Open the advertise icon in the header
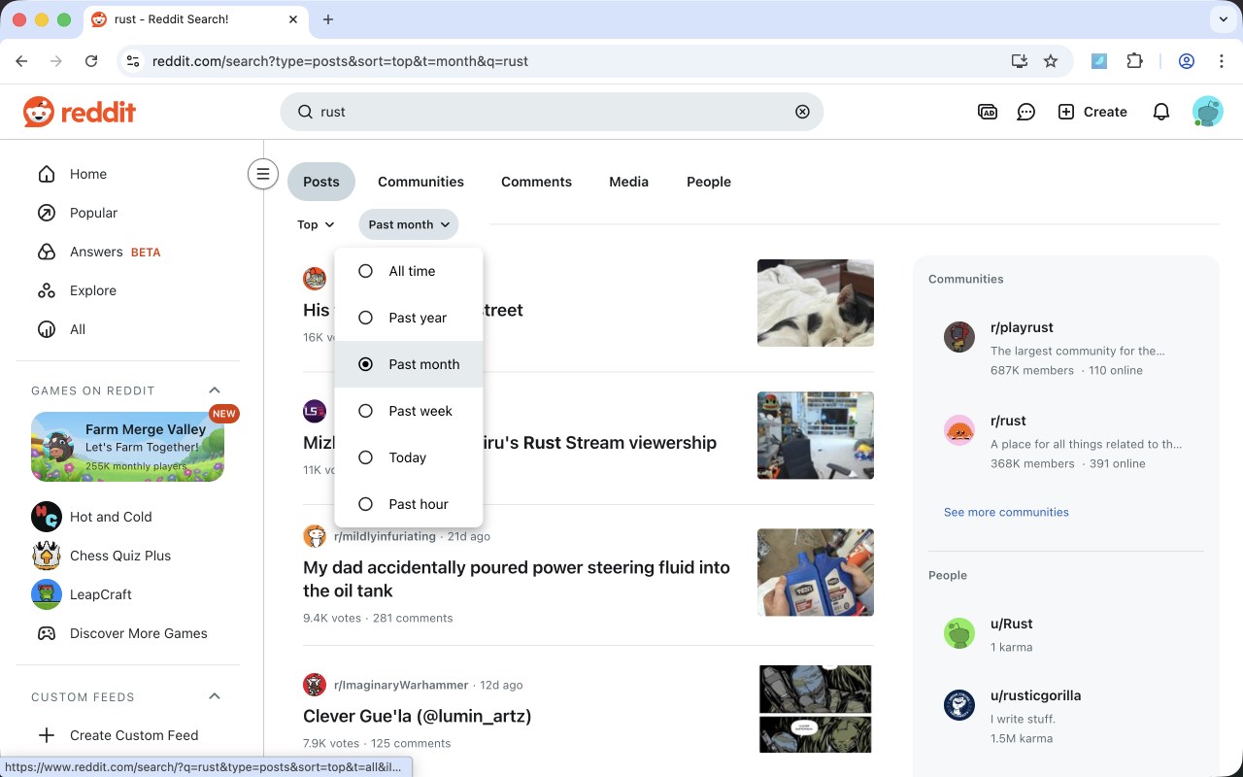The image size is (1243, 777). (988, 112)
